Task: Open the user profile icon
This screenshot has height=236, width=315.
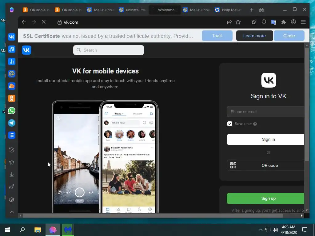Action: click(293, 22)
